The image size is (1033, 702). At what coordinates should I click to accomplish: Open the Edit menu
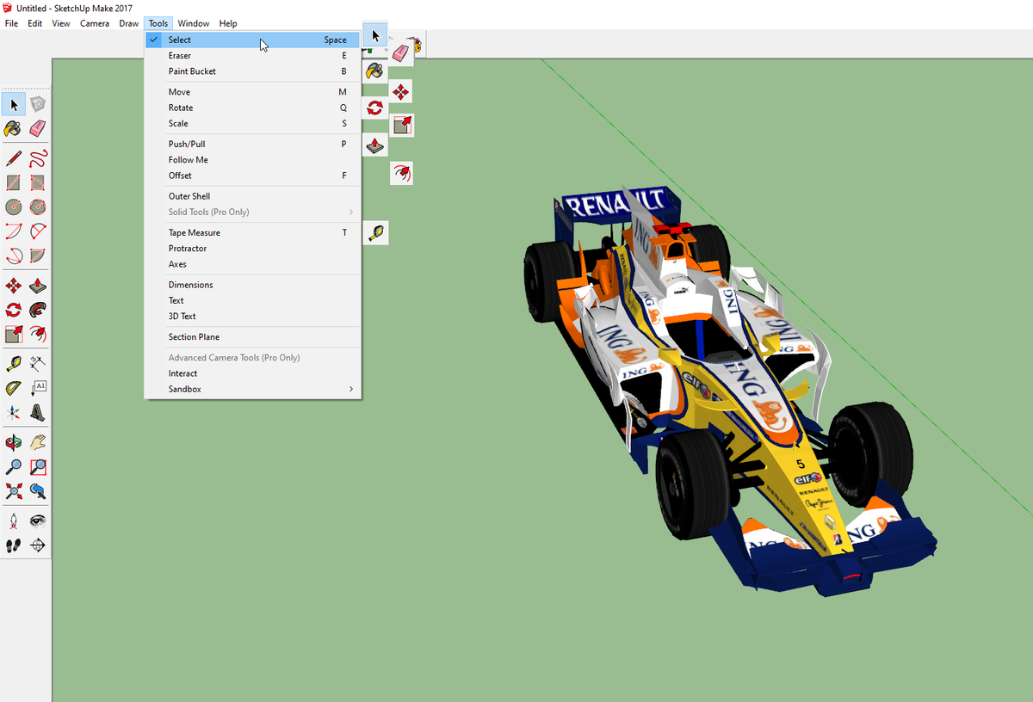(34, 23)
